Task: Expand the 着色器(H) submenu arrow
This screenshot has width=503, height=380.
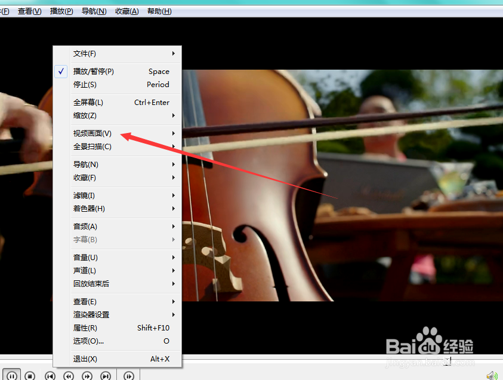Action: click(173, 209)
